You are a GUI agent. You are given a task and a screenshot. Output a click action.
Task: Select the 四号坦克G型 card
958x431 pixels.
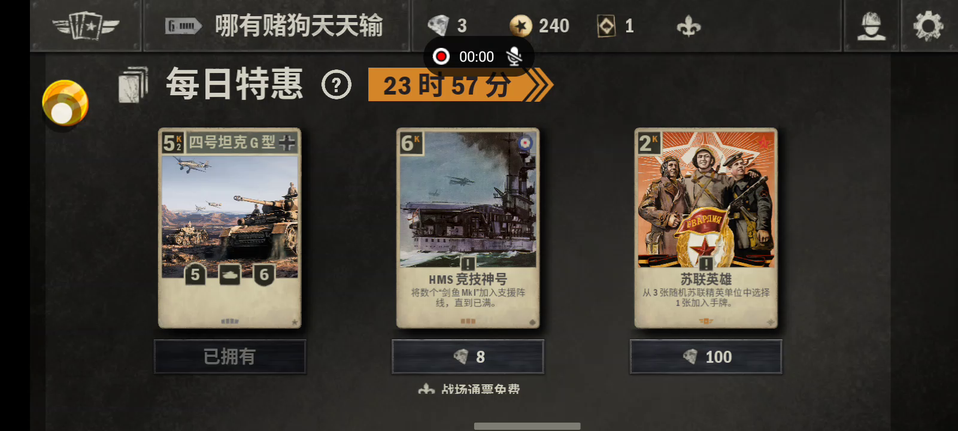click(x=230, y=228)
